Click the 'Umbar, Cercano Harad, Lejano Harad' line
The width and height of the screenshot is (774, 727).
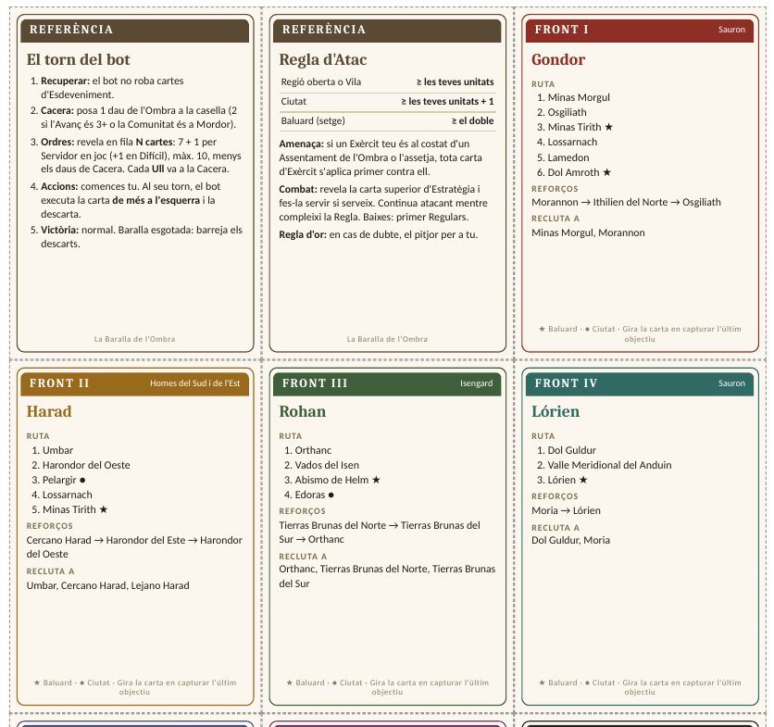pyautogui.click(x=107, y=585)
